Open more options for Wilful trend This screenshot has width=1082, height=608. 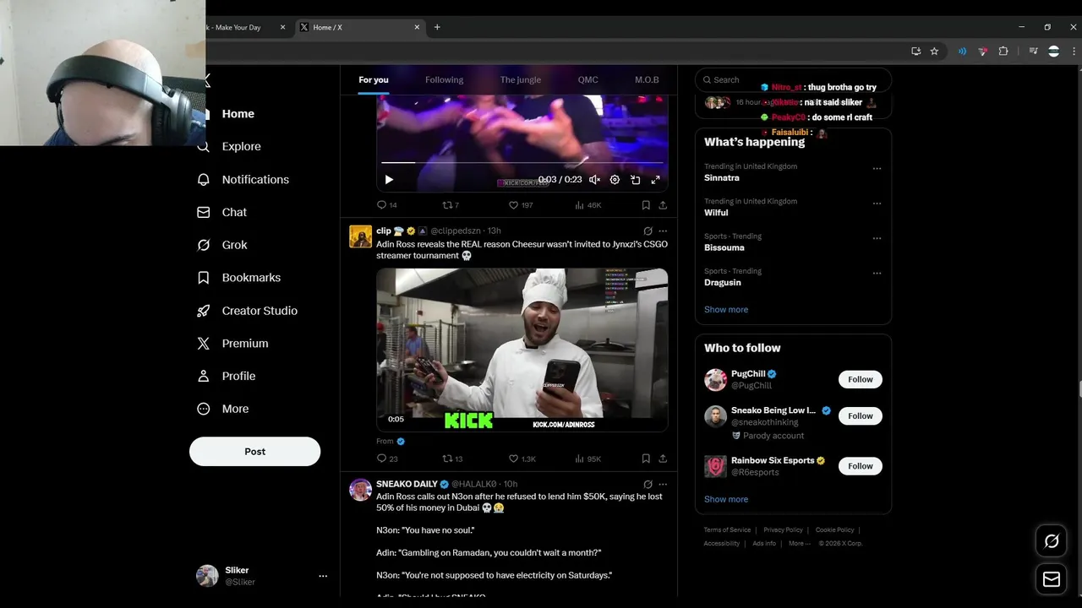click(x=877, y=204)
